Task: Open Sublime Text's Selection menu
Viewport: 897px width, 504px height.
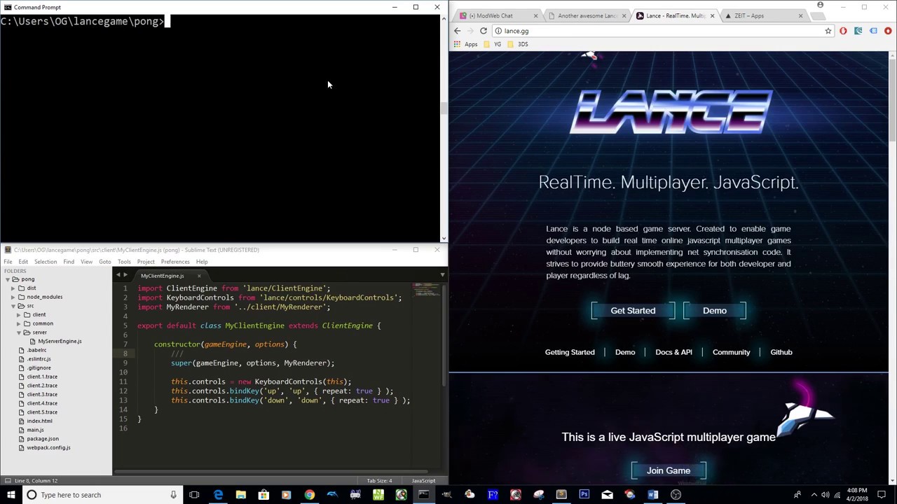Action: [46, 262]
